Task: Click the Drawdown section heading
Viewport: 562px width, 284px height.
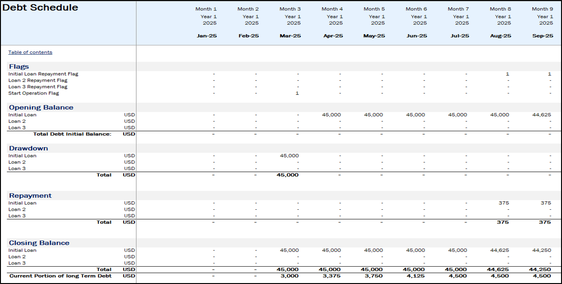Action: (28, 149)
